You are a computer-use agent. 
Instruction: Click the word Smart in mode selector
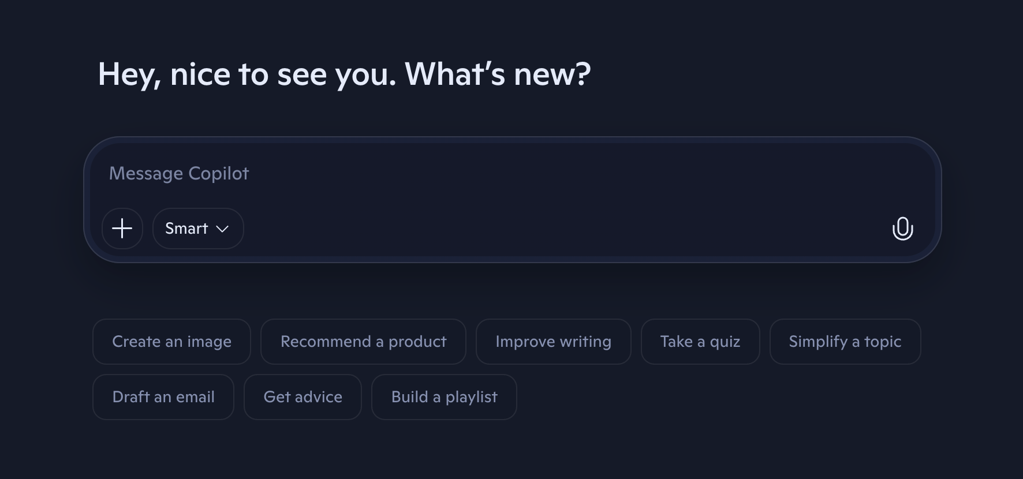pyautogui.click(x=186, y=229)
